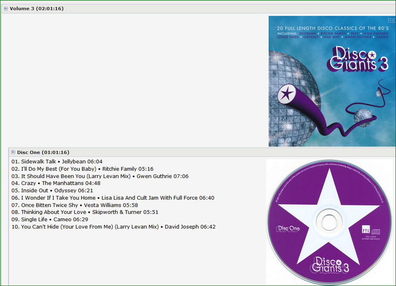Screen dimensions: 396x286
Task: Select track 04 Crazy by The Manhattans
Action: coord(56,184)
